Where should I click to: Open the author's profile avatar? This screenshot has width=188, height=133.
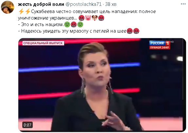pos(8,7)
